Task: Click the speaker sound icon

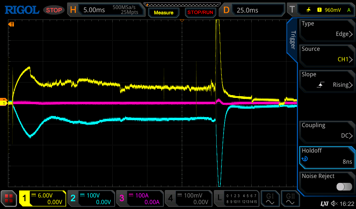Action: [334, 203]
